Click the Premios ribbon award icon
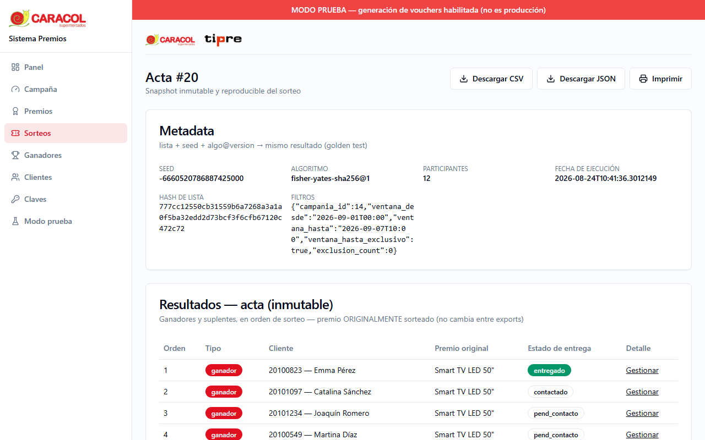The width and height of the screenshot is (705, 440). [15, 111]
